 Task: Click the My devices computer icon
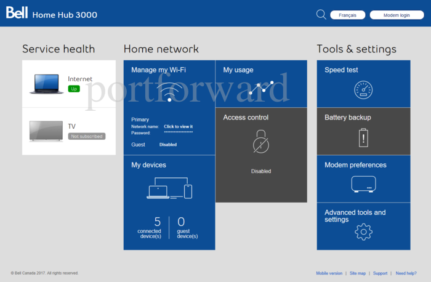[x=169, y=188]
